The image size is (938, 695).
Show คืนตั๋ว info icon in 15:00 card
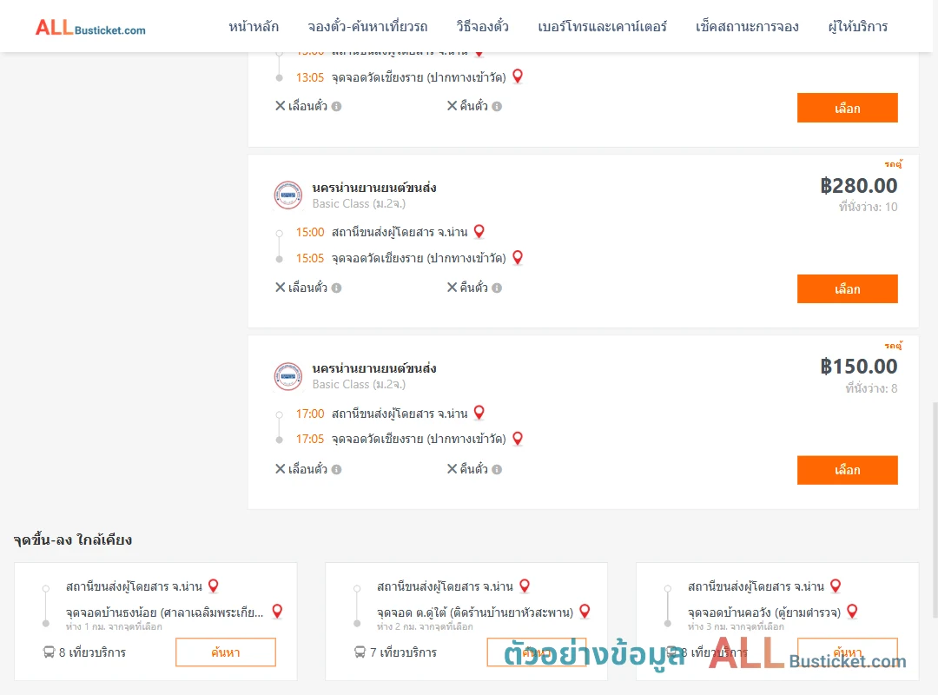[x=497, y=288]
